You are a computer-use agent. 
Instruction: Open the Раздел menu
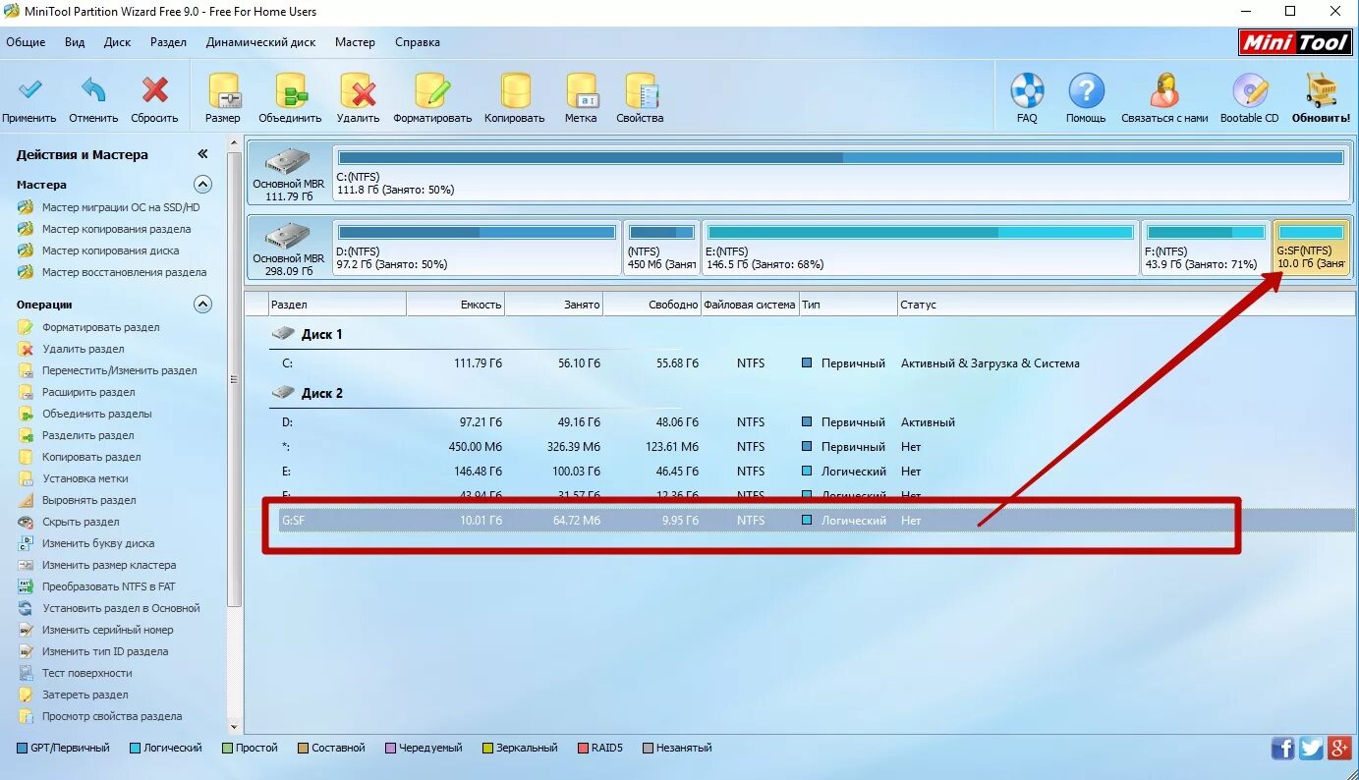point(169,42)
